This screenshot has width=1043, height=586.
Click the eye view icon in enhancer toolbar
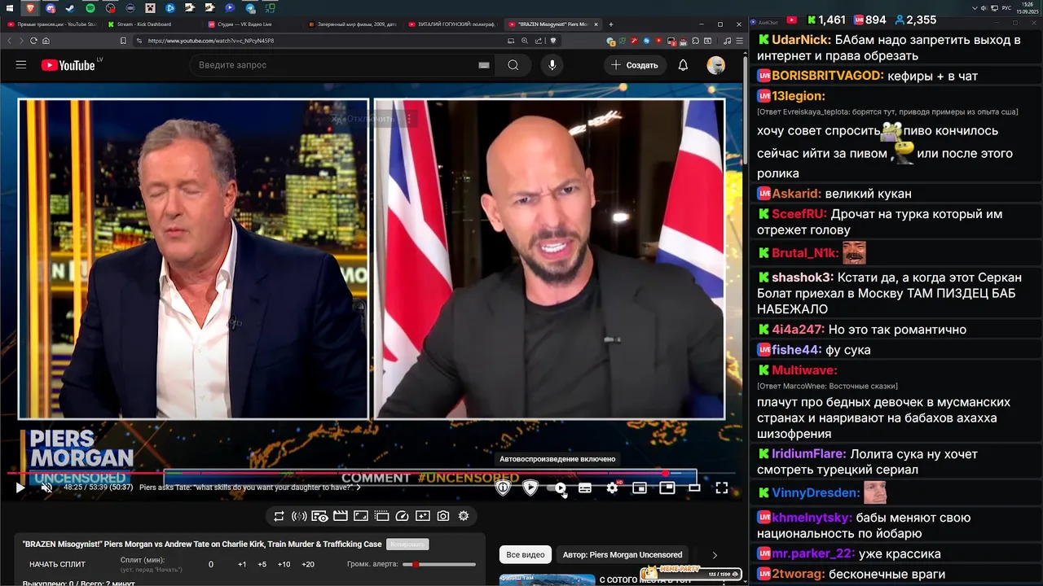click(319, 516)
